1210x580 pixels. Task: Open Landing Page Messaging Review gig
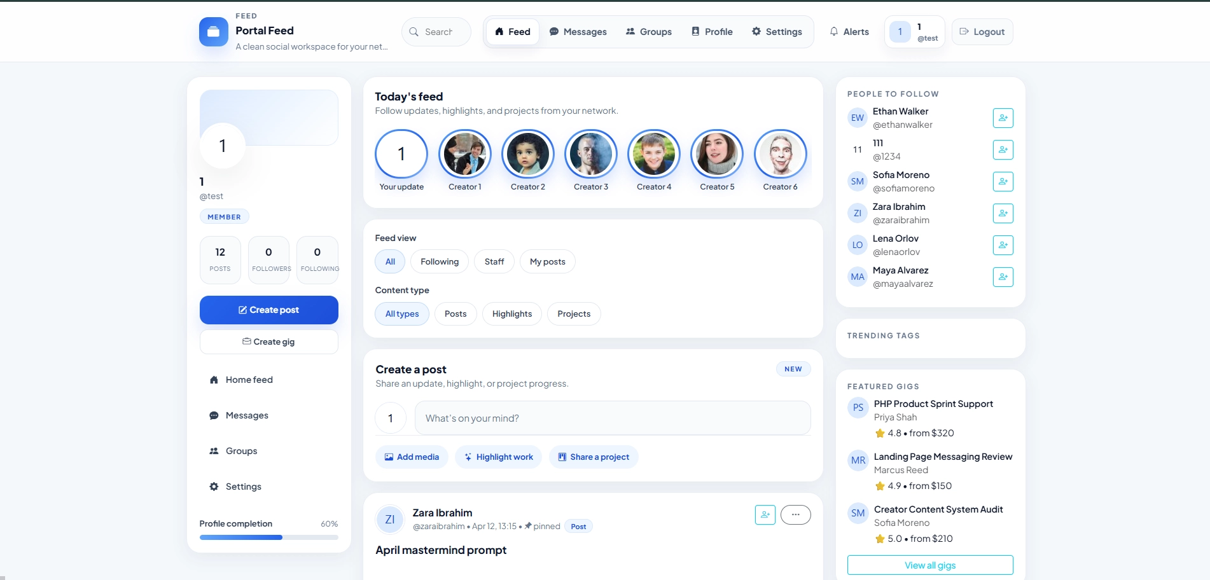click(943, 457)
